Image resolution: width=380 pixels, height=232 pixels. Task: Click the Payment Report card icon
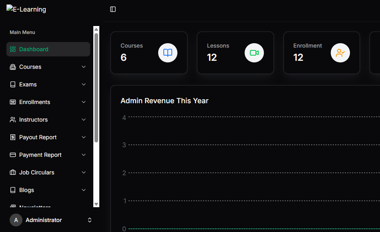click(13, 155)
